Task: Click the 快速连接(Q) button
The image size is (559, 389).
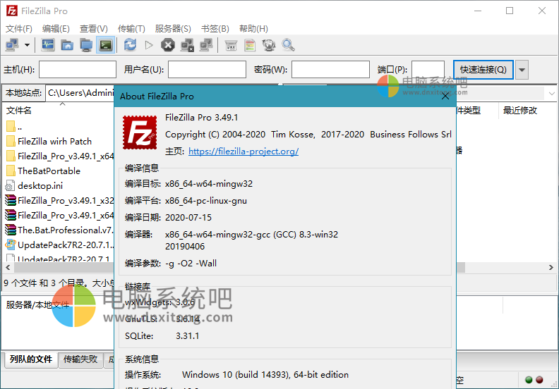Action: tap(483, 69)
